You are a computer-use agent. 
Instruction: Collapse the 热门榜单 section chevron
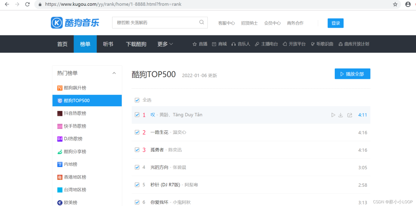tap(114, 73)
